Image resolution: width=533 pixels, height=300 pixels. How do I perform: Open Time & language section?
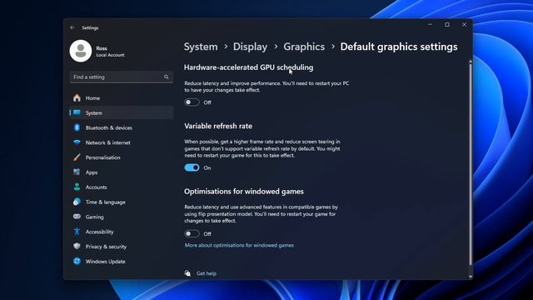point(122,202)
